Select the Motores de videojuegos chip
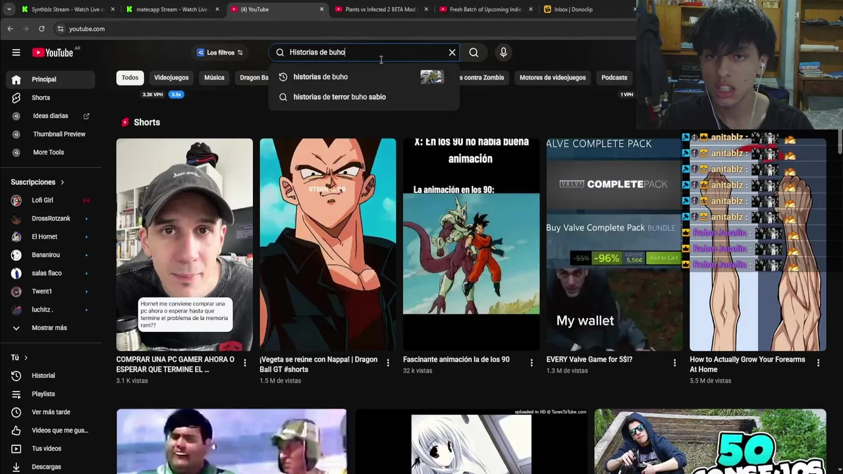This screenshot has height=474, width=843. 553,78
